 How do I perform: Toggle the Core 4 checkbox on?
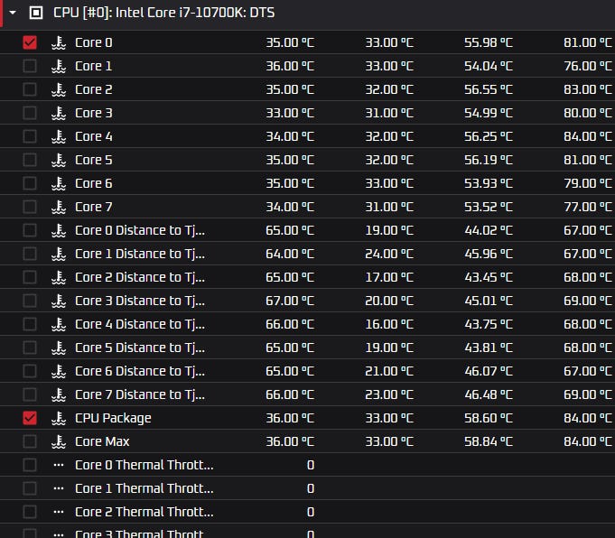pyautogui.click(x=30, y=136)
